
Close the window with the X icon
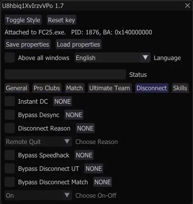(x=188, y=5)
